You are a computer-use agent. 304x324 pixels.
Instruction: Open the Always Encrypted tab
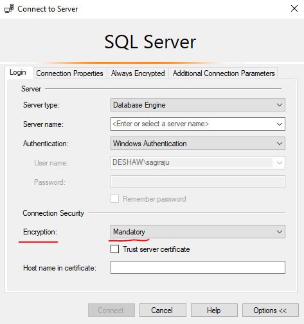[x=138, y=73]
